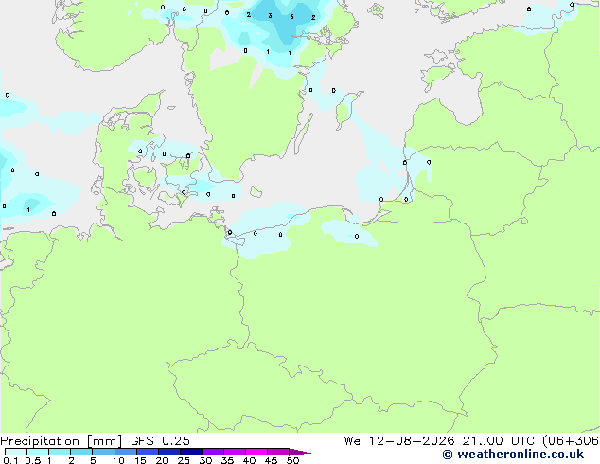Click the legend label "0.5"
Screen dimensions: 600x464
tap(33, 460)
